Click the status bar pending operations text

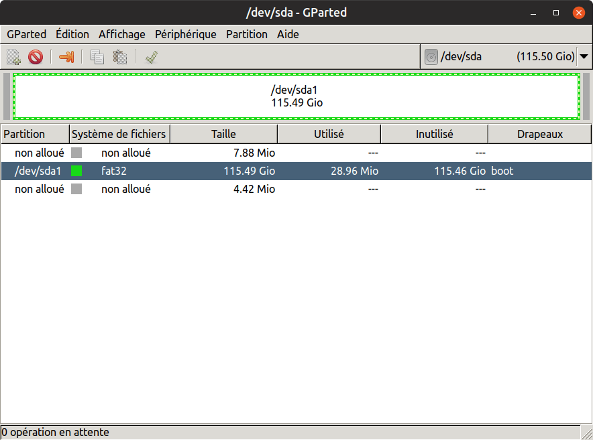click(55, 432)
